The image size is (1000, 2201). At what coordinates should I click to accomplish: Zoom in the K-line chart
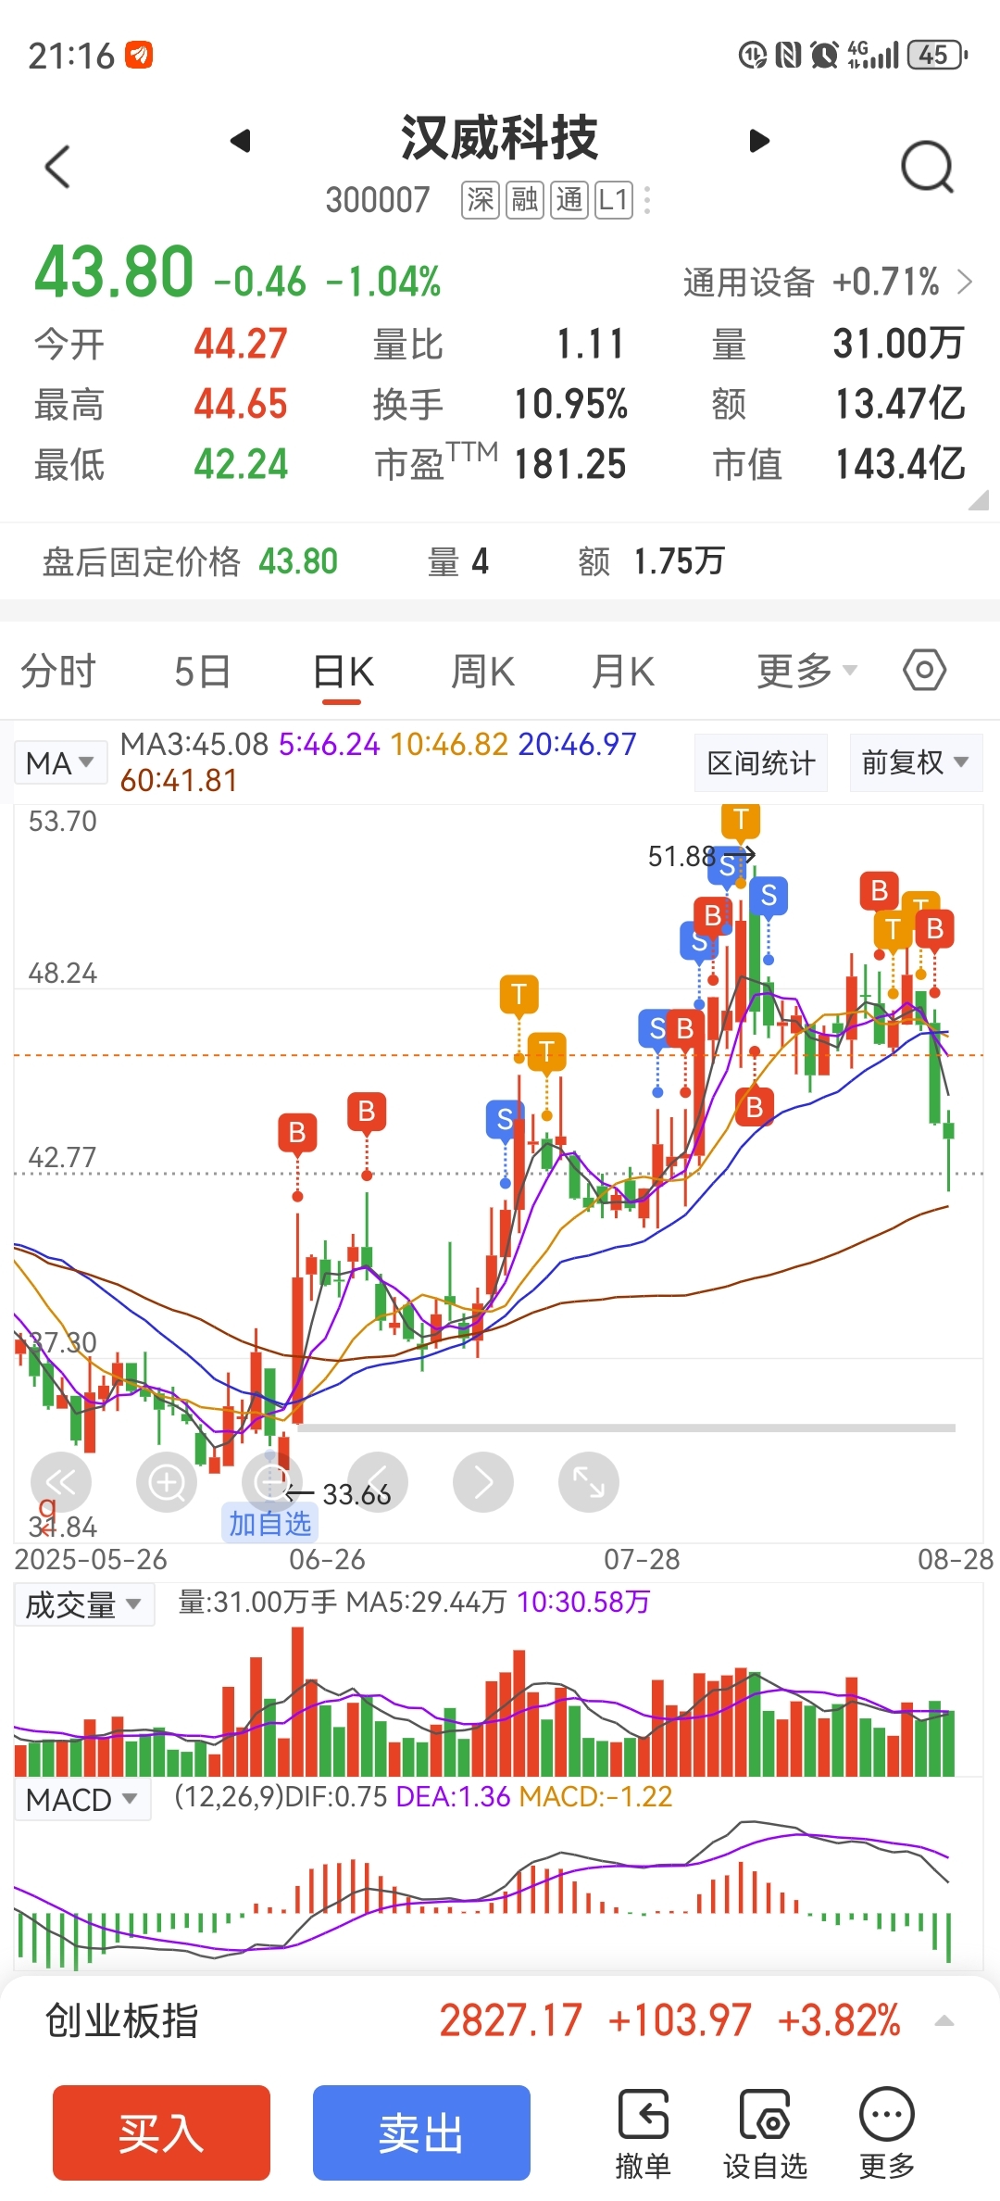click(167, 1482)
